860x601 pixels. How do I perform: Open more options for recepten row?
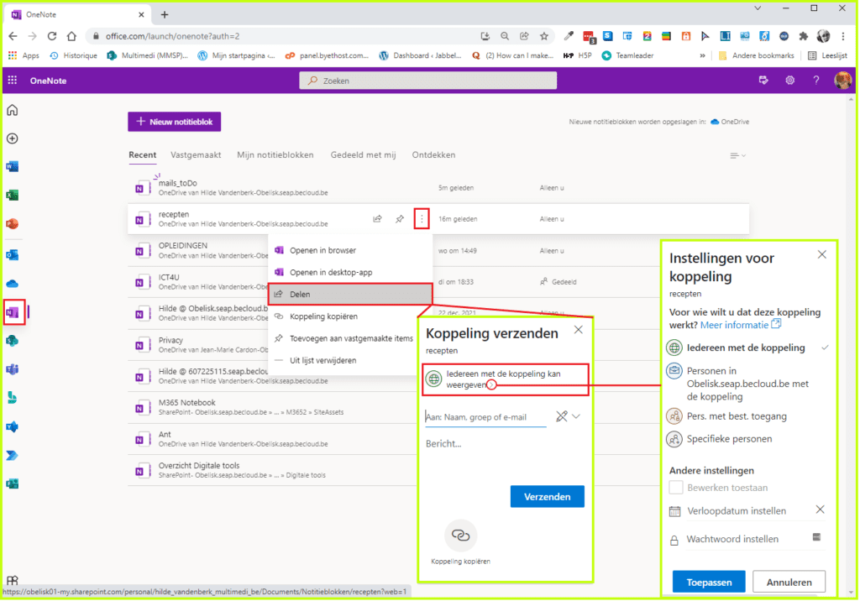422,219
